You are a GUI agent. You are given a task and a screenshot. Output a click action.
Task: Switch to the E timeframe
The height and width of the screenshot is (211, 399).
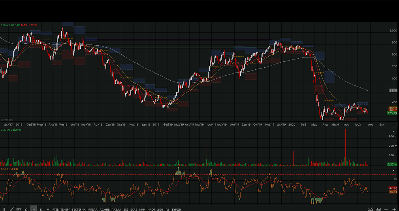[41, 209]
